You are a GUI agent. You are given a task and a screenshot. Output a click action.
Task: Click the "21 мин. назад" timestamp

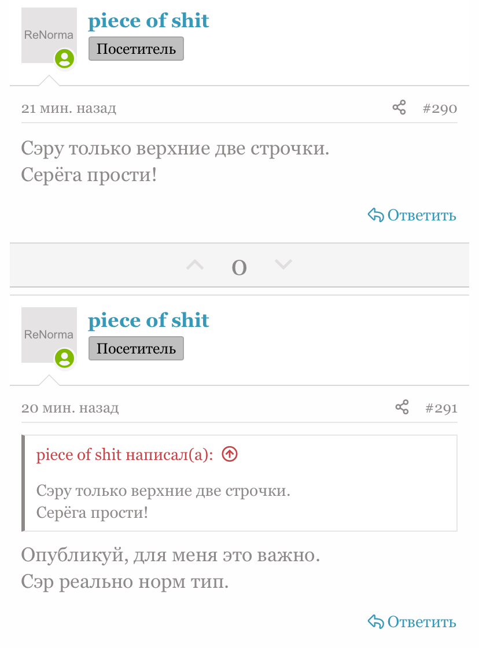[69, 109]
